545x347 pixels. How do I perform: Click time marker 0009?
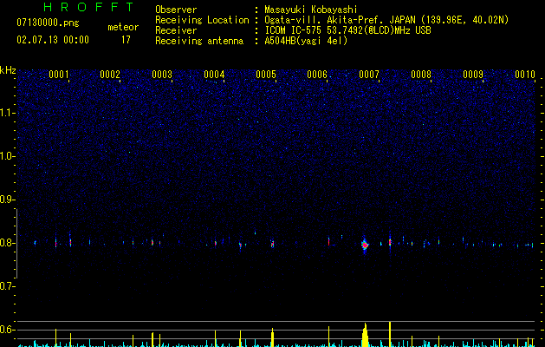(x=473, y=75)
